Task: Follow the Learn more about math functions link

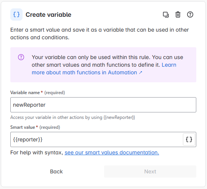Action: (104, 69)
